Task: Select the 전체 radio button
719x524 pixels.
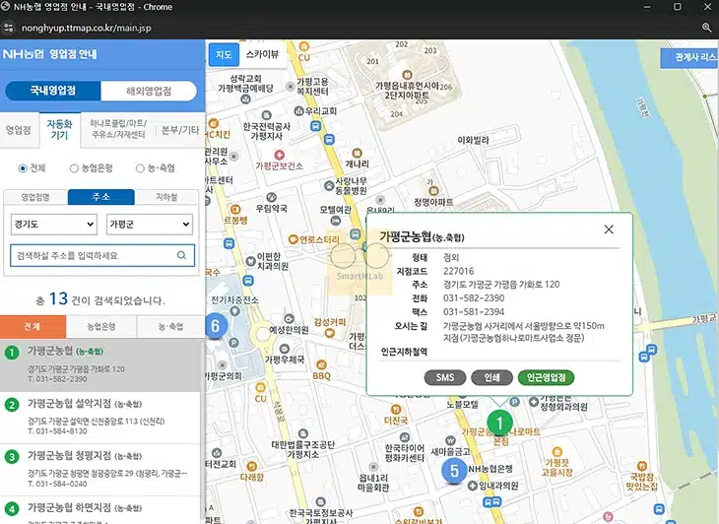Action: (23, 168)
